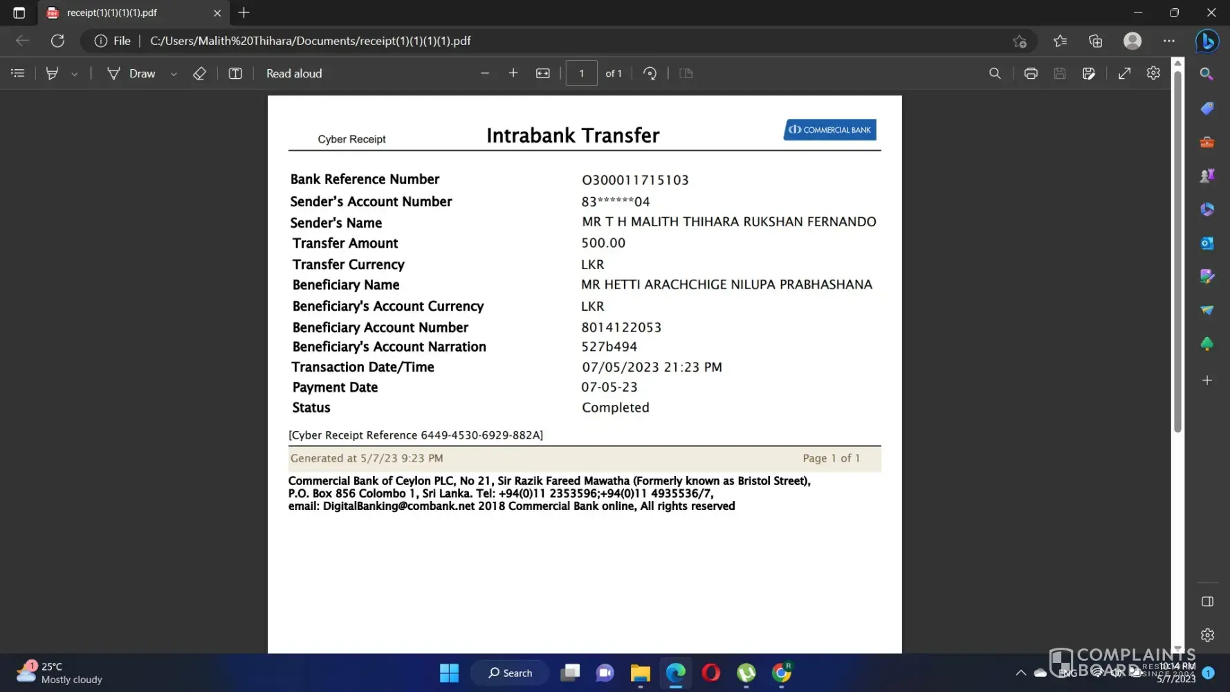Click the page number input field
The image size is (1230, 692).
click(581, 73)
